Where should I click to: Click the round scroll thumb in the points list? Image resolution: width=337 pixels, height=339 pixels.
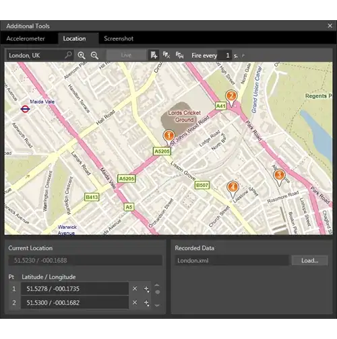pos(158,292)
